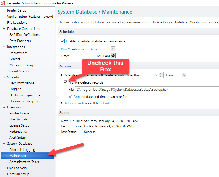Open Administrative Tasks page
219x177 pixels.
24,162
